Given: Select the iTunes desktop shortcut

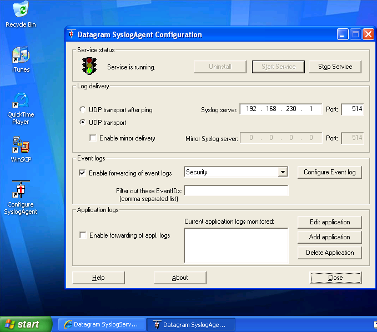Looking at the screenshot, I should pos(21,59).
